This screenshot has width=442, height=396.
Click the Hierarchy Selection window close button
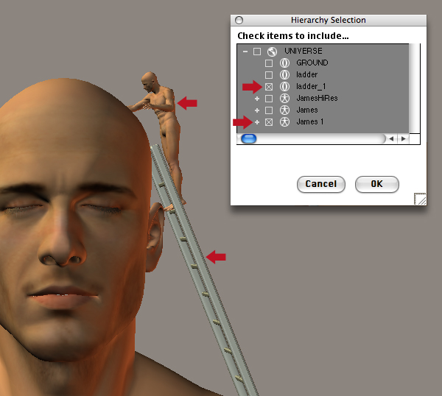(x=239, y=21)
